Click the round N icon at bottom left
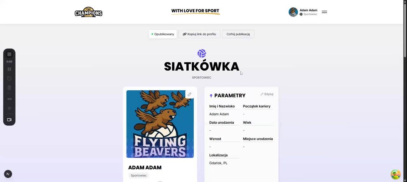 (8, 174)
